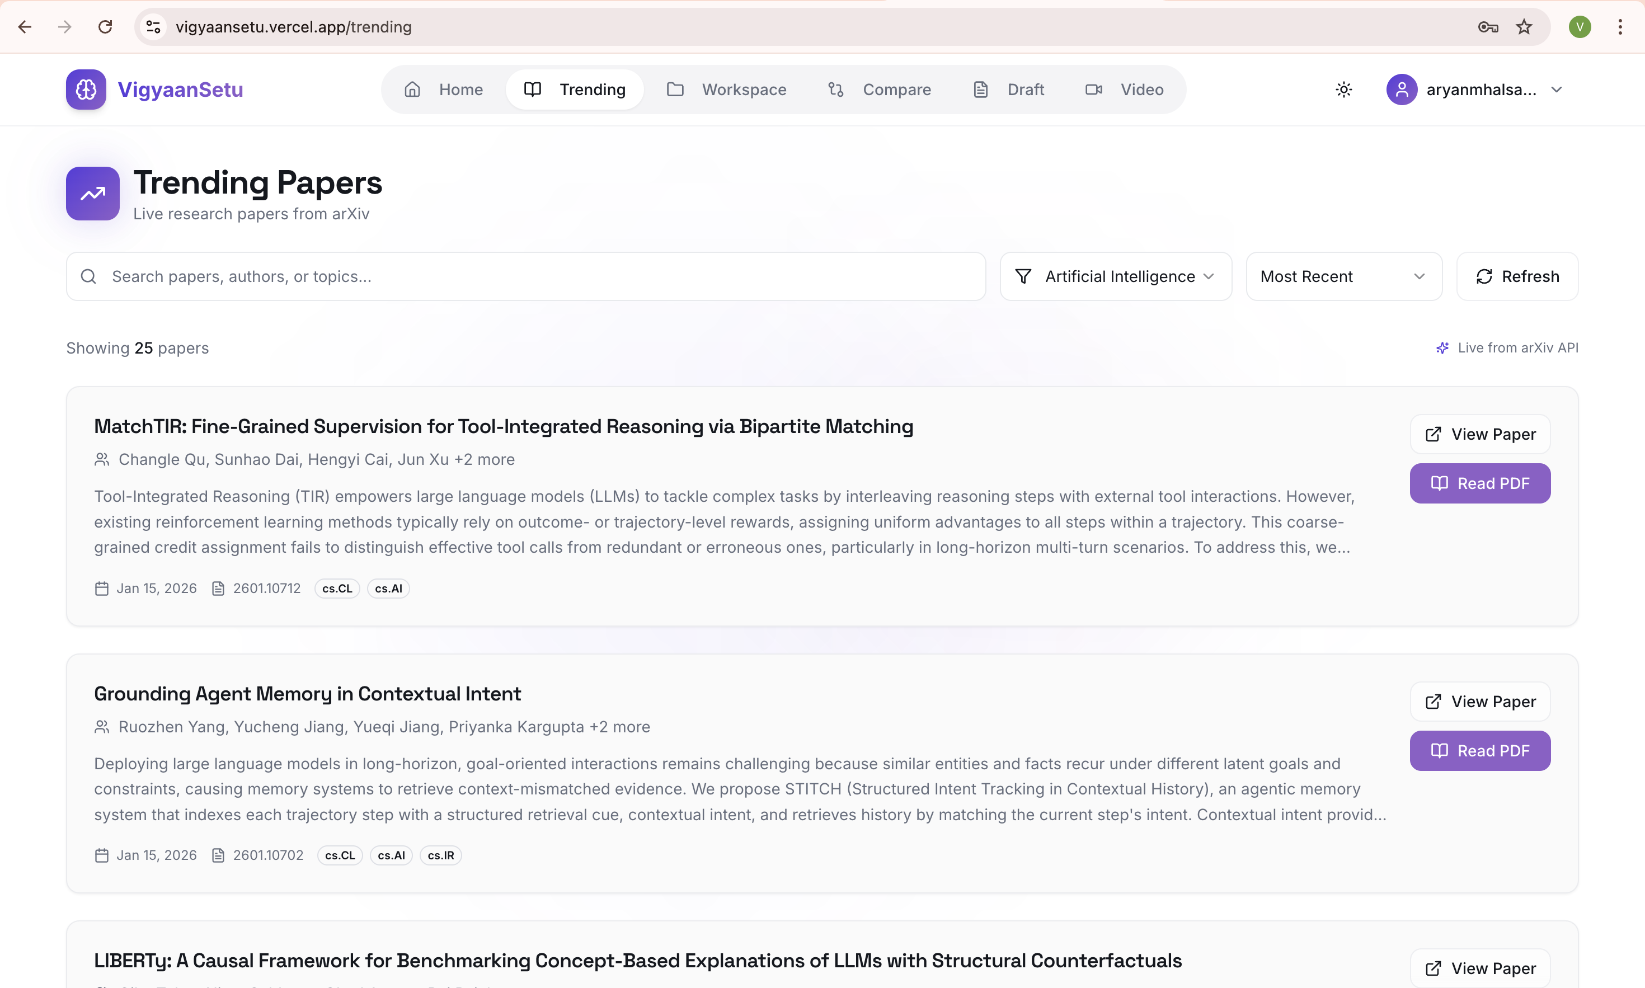Open the LIBERTy paper title link
Screen dimensions: 1645x988
click(x=637, y=961)
